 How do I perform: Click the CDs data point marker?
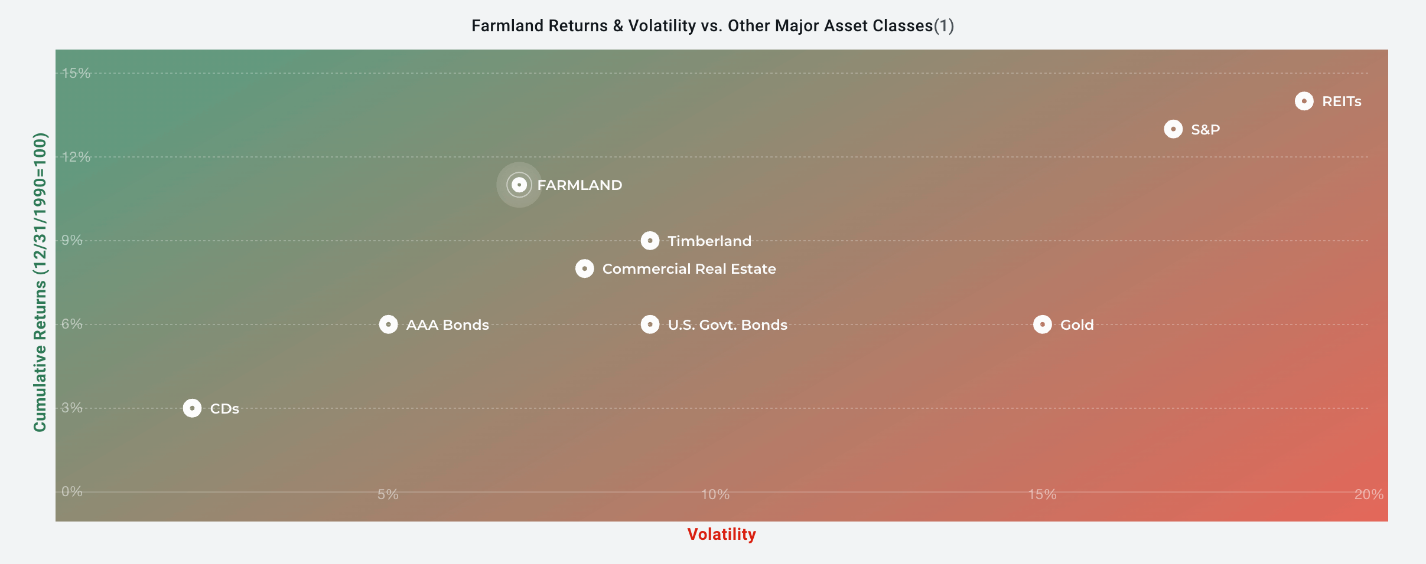tap(192, 408)
